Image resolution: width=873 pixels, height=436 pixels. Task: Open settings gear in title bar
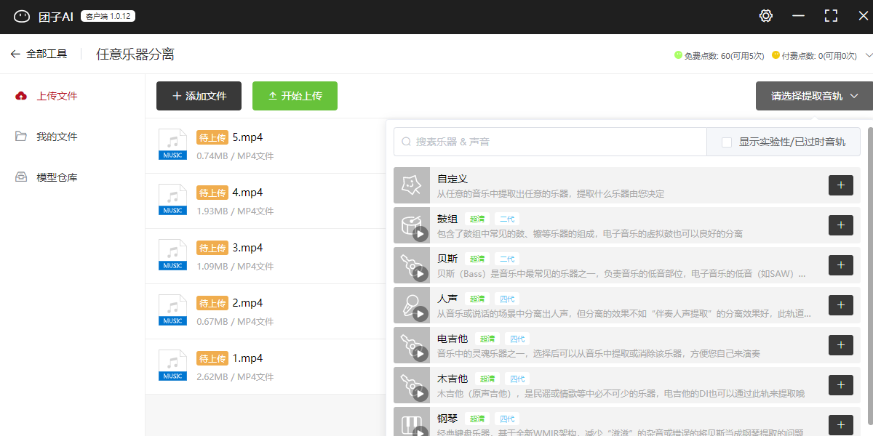coord(765,15)
